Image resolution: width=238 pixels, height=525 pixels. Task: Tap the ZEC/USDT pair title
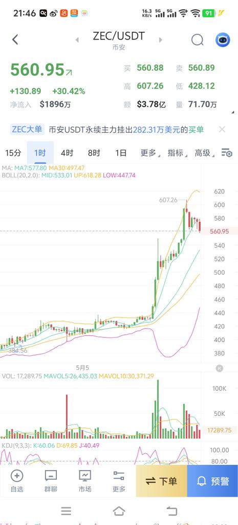coord(119,36)
